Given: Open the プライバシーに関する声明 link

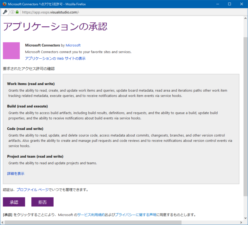Looking at the screenshot, I should click(135, 215).
